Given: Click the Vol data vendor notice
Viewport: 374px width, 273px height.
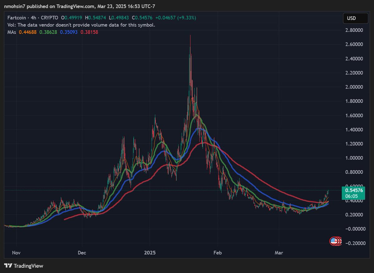Looking at the screenshot, I should coord(81,25).
